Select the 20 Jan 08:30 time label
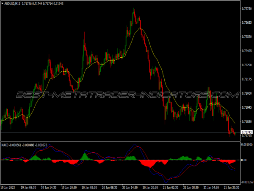This screenshot has height=191, width=254. pyautogui.click(x=110, y=188)
